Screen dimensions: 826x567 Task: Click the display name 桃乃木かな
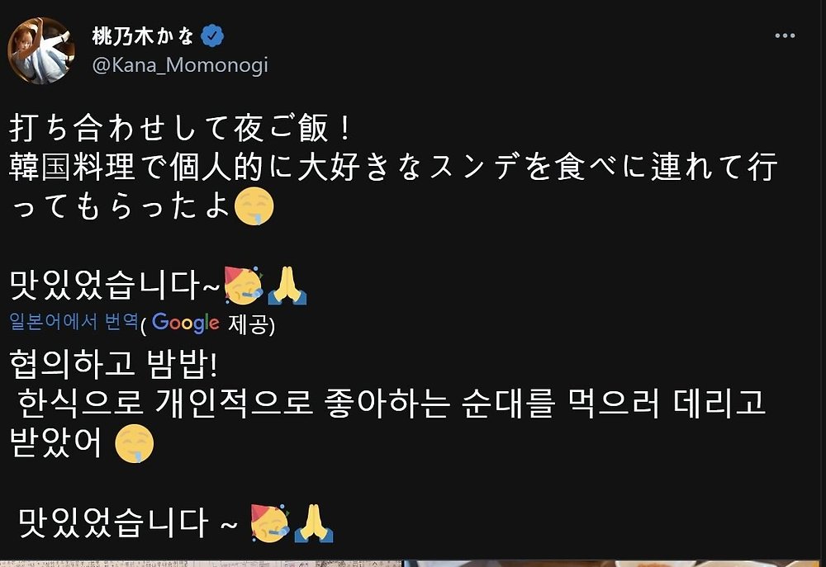pyautogui.click(x=143, y=35)
